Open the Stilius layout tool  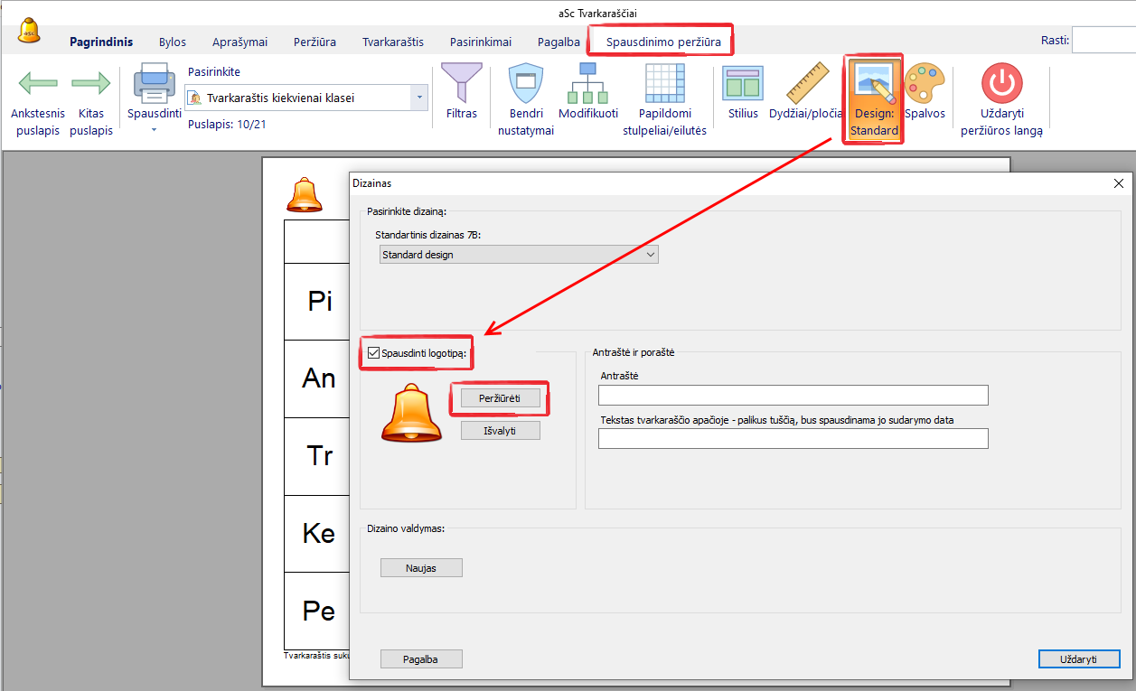(x=743, y=83)
